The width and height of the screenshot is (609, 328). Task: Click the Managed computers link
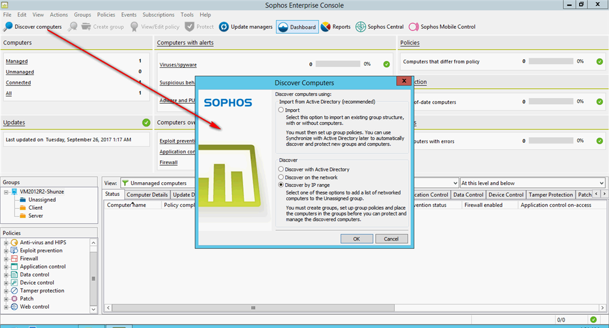[x=16, y=61]
